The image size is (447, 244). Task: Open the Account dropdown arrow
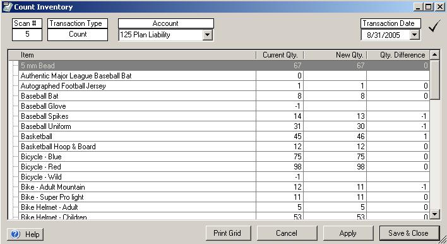pyautogui.click(x=208, y=35)
